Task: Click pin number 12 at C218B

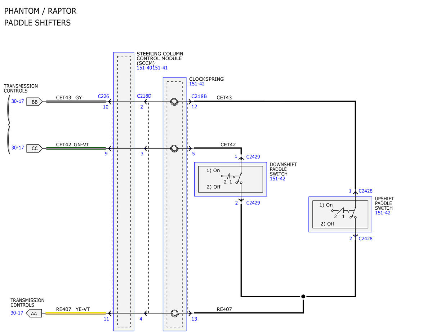Action: pos(194,107)
